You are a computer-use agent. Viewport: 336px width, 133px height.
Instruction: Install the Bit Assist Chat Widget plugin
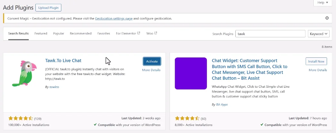(316, 61)
